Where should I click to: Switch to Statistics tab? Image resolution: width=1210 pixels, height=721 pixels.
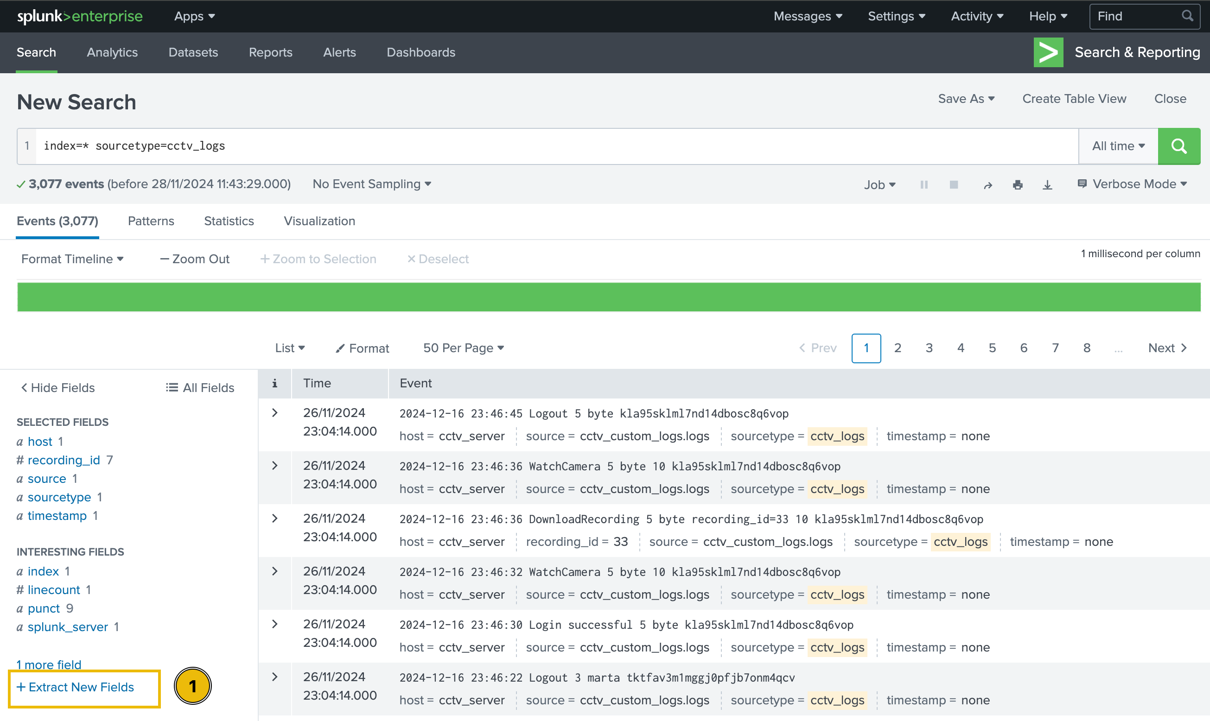click(x=229, y=221)
